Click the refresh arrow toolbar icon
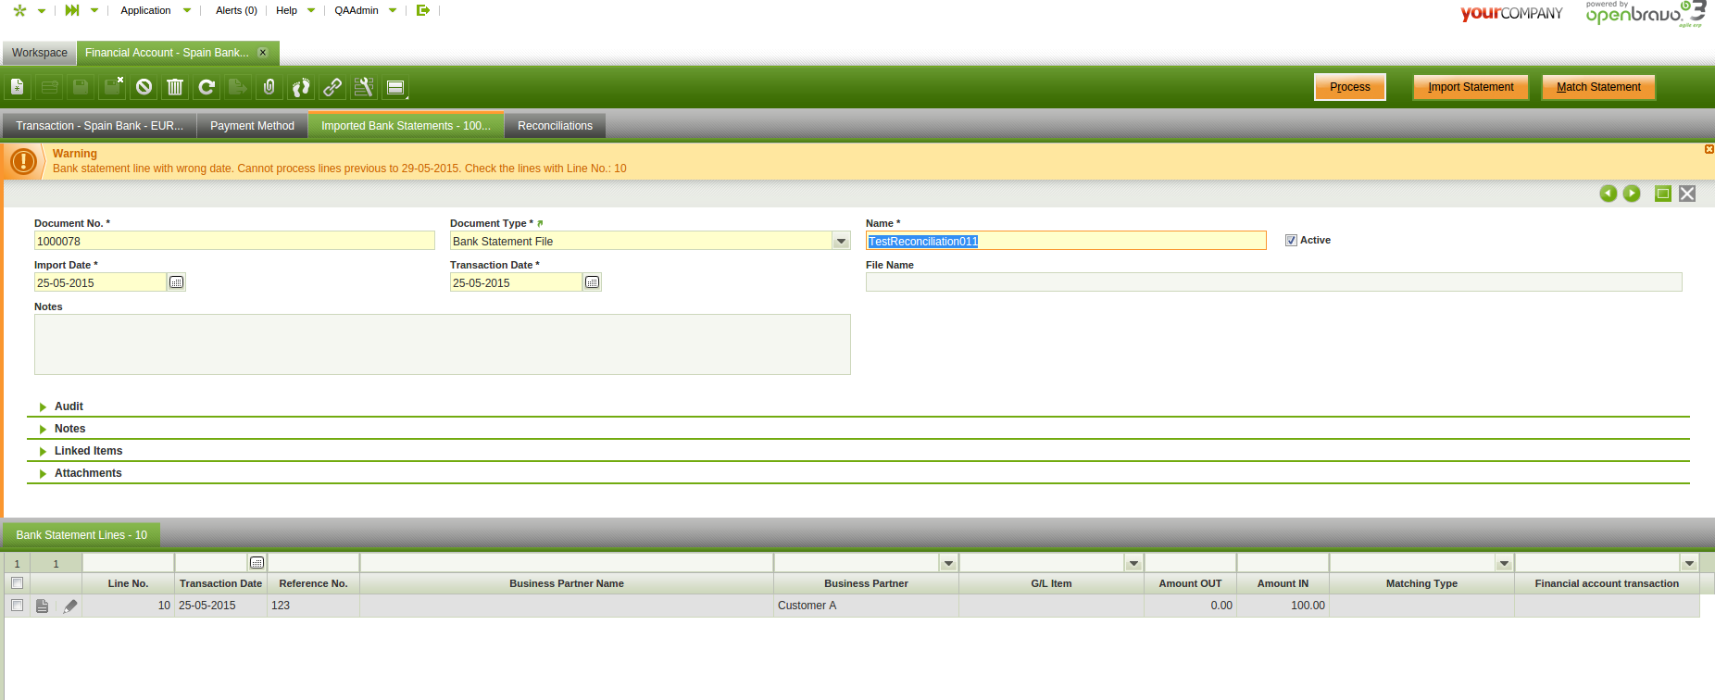The width and height of the screenshot is (1715, 700). click(x=207, y=87)
